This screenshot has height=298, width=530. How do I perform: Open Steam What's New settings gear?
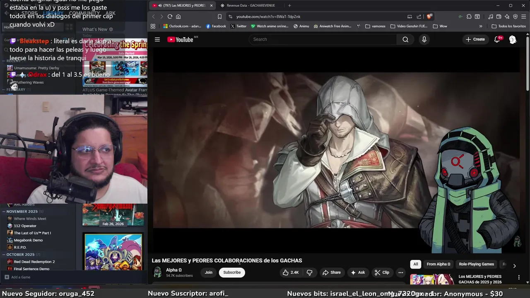pos(111,29)
